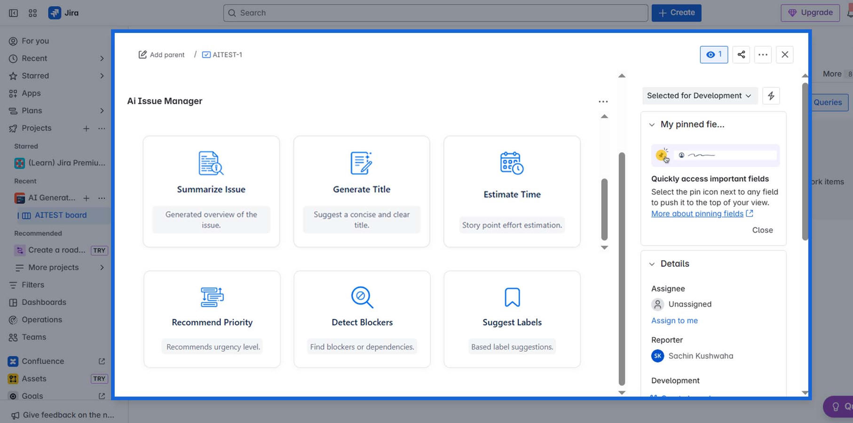Open the Generate Title card
The width and height of the screenshot is (853, 423).
pos(362,191)
